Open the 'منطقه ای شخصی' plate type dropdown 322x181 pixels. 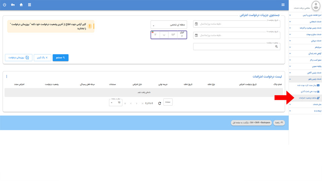point(168,24)
